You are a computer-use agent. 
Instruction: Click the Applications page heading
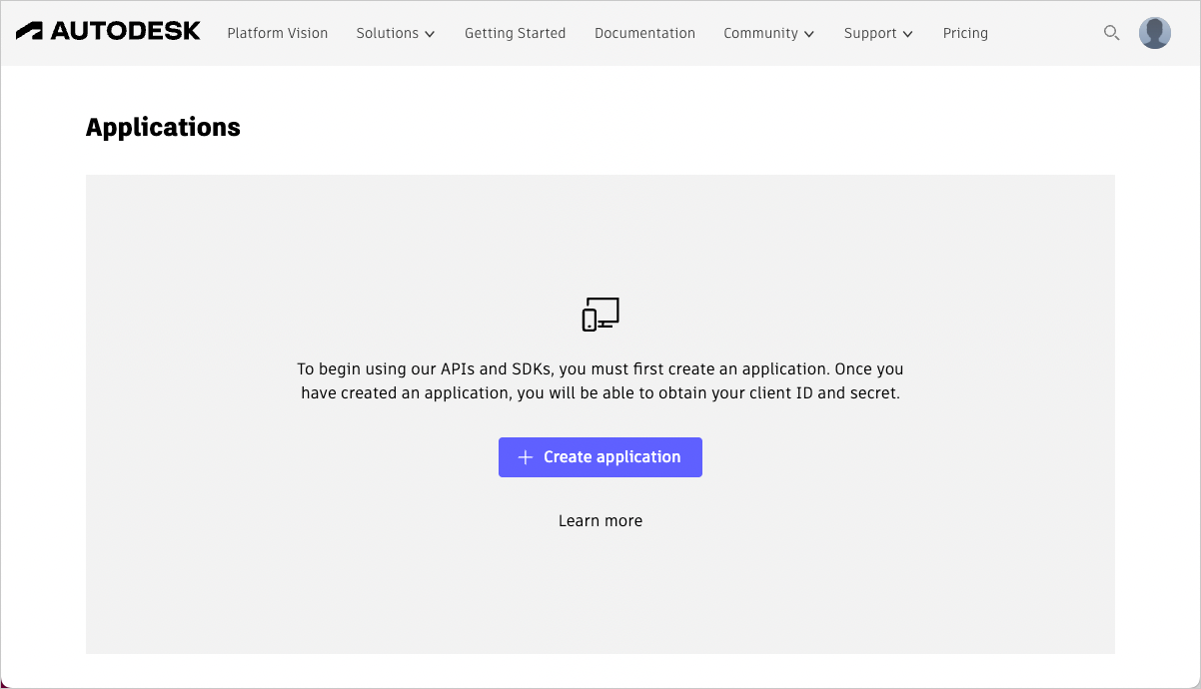163,128
